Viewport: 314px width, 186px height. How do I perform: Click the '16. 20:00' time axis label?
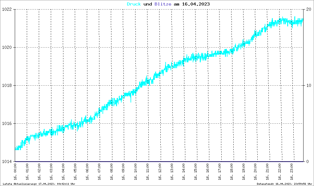(x=256, y=172)
